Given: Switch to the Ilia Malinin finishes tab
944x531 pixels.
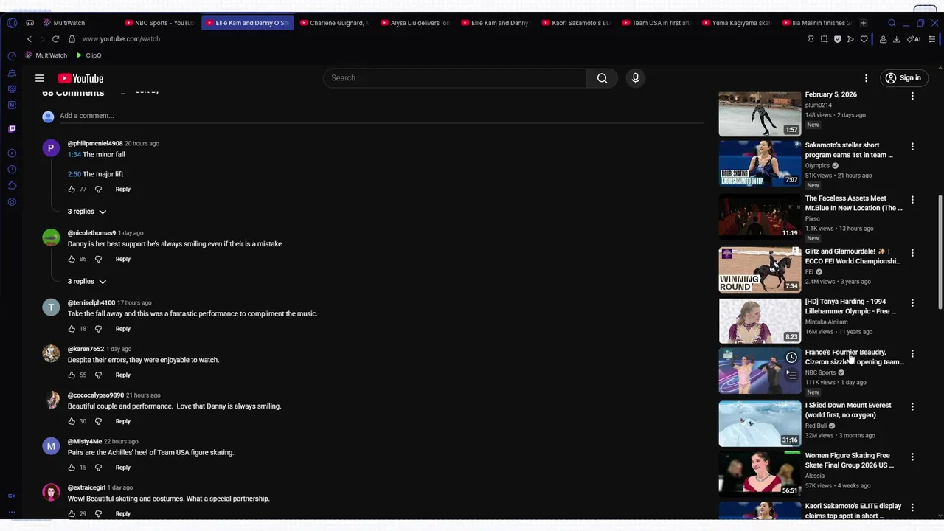Looking at the screenshot, I should tap(817, 23).
